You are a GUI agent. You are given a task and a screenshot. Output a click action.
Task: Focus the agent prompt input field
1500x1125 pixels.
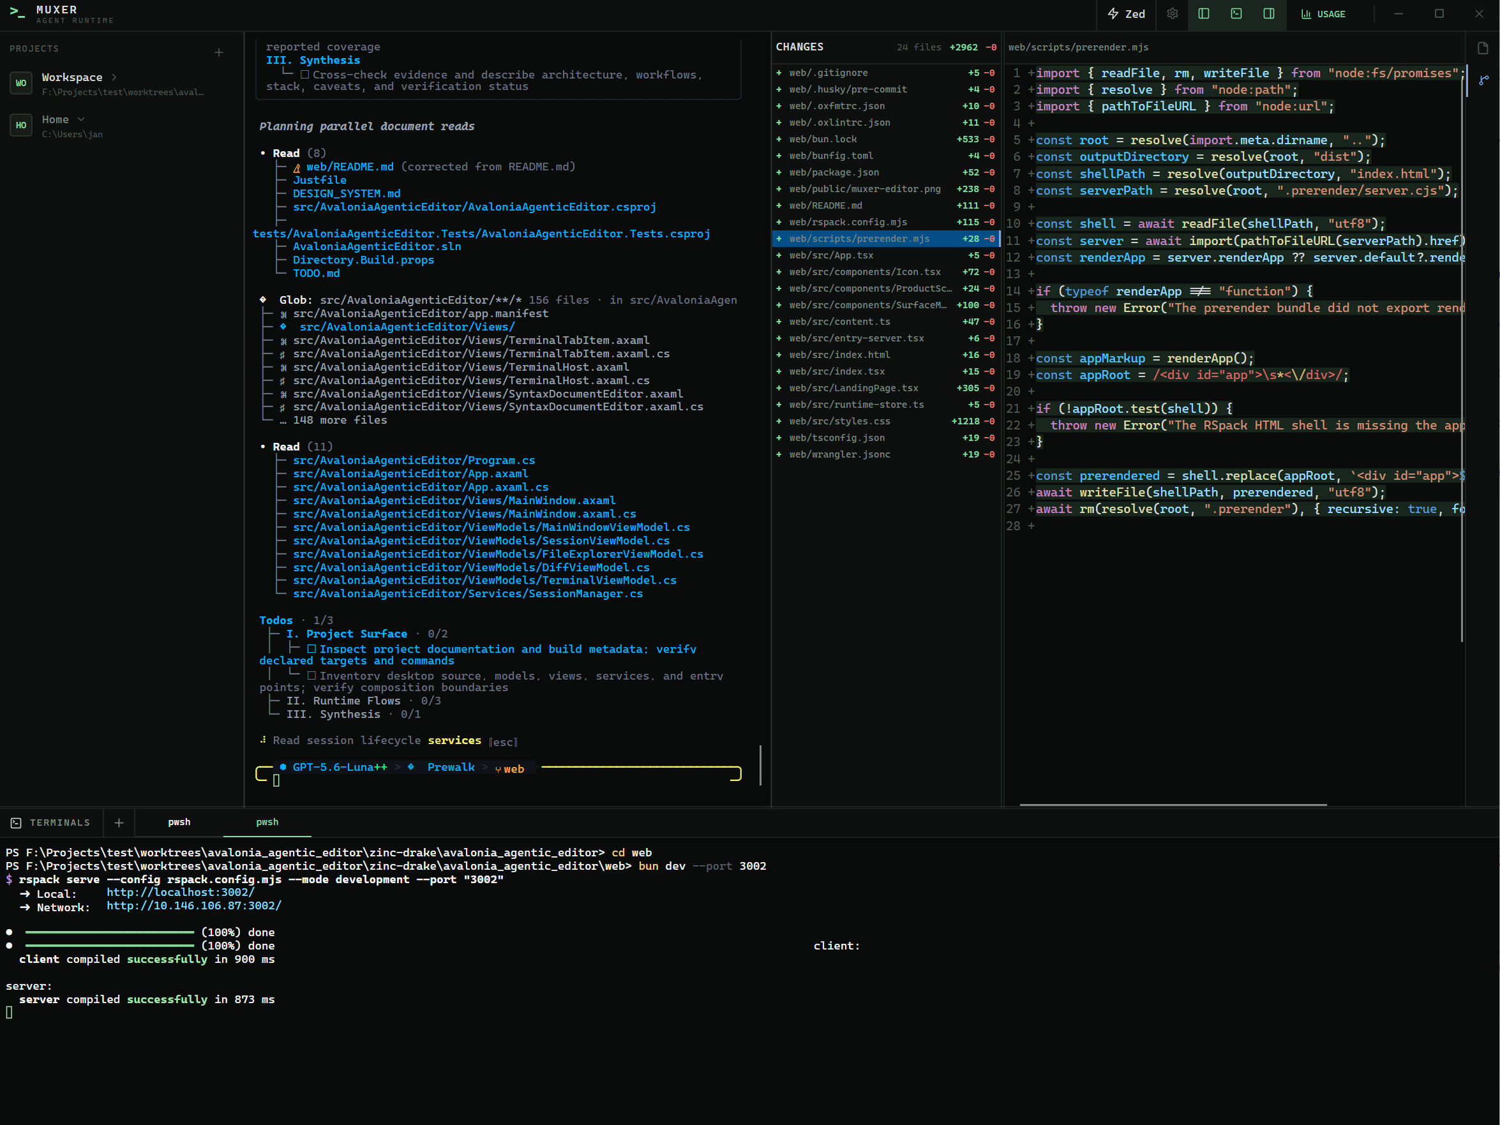(499, 781)
